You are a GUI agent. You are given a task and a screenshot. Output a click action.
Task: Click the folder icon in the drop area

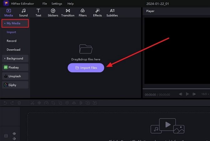pyautogui.click(x=86, y=49)
